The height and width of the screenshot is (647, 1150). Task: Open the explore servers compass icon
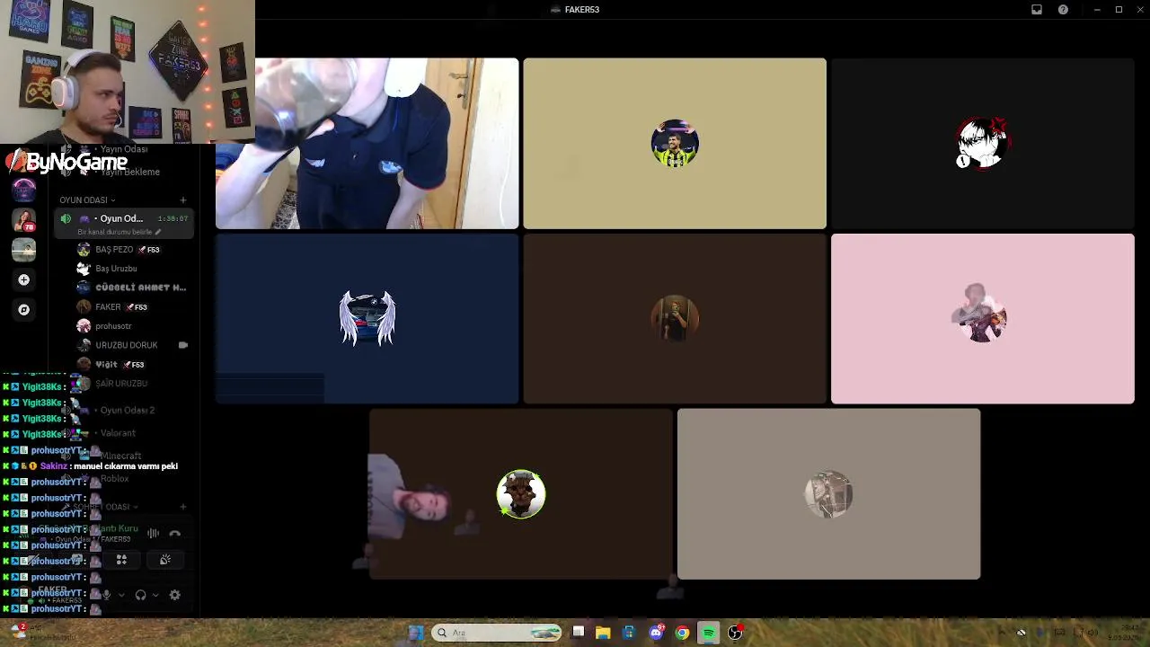click(x=24, y=310)
